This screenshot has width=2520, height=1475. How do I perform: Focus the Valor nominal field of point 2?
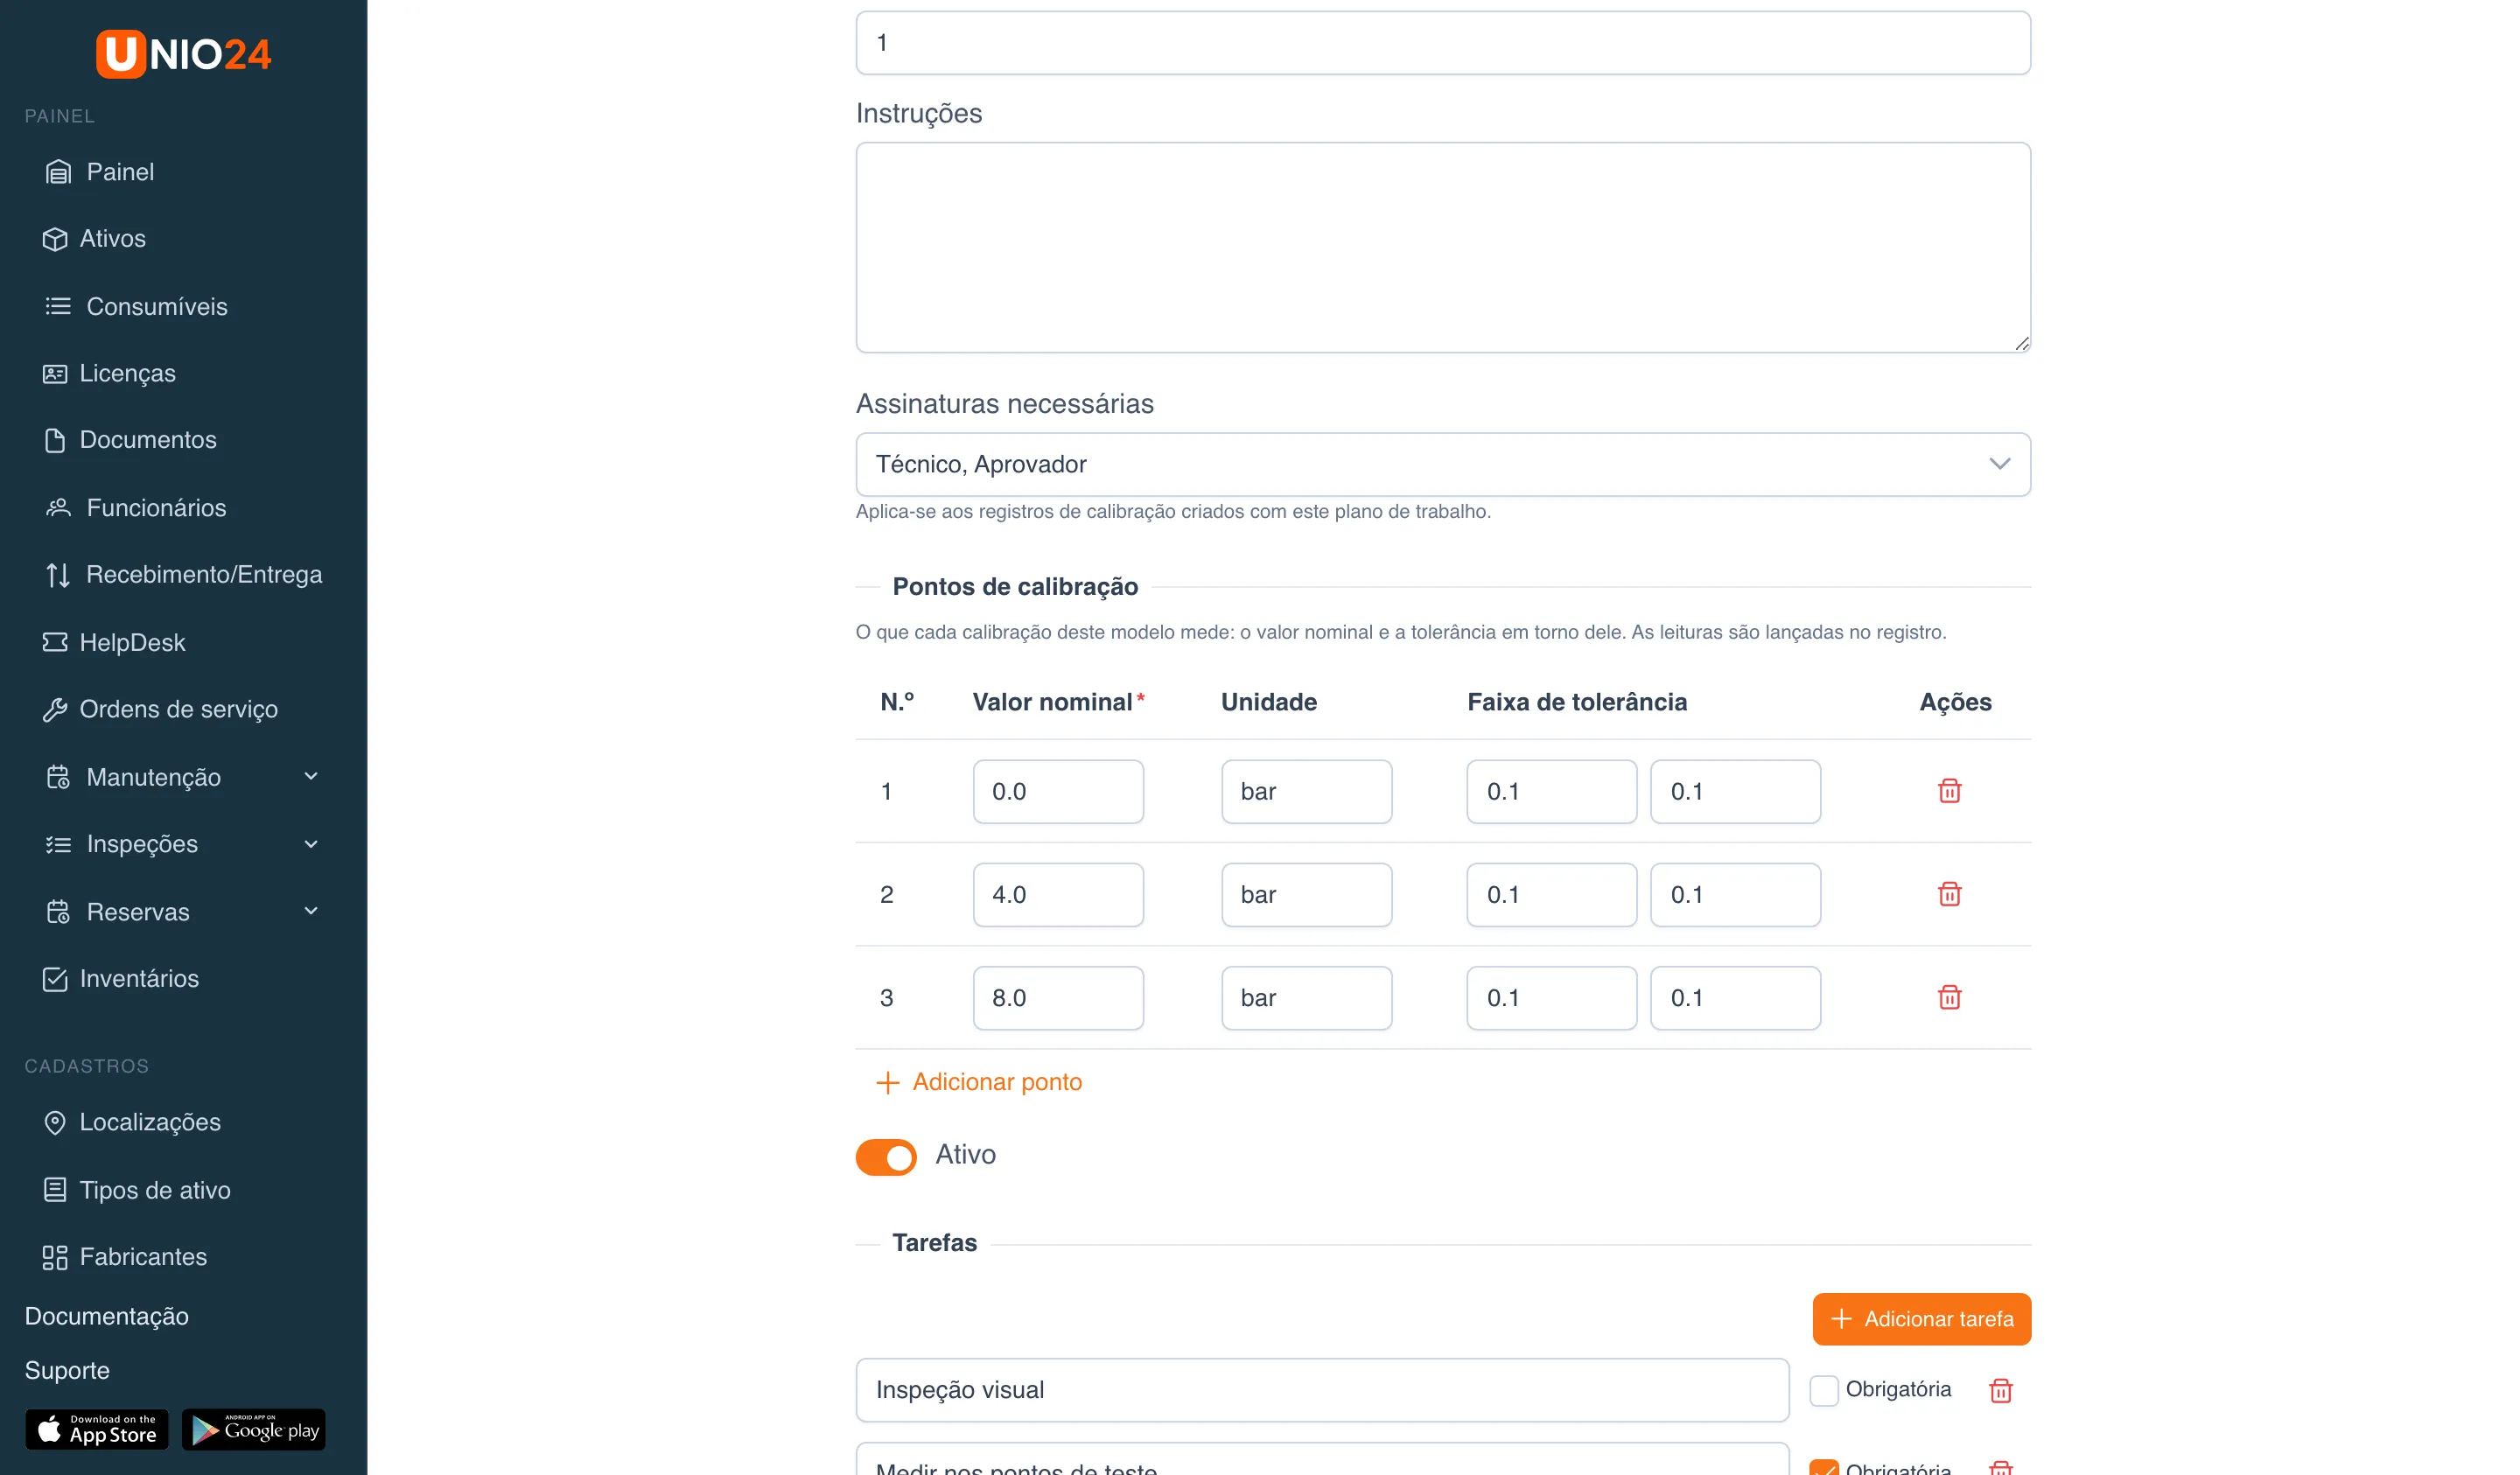(1058, 894)
